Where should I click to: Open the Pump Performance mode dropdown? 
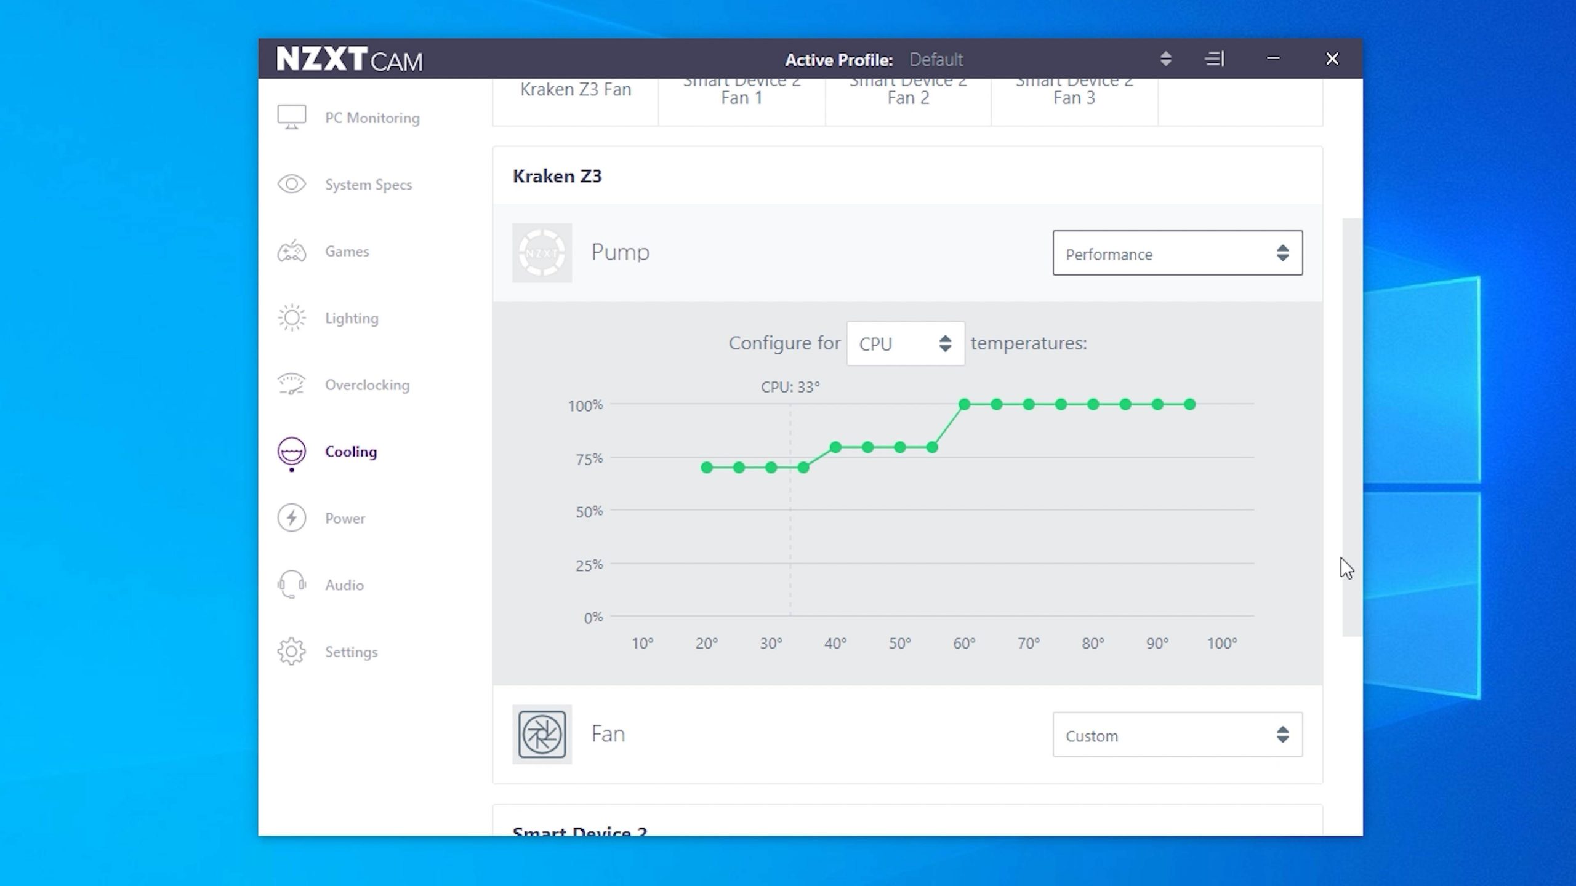coord(1177,253)
